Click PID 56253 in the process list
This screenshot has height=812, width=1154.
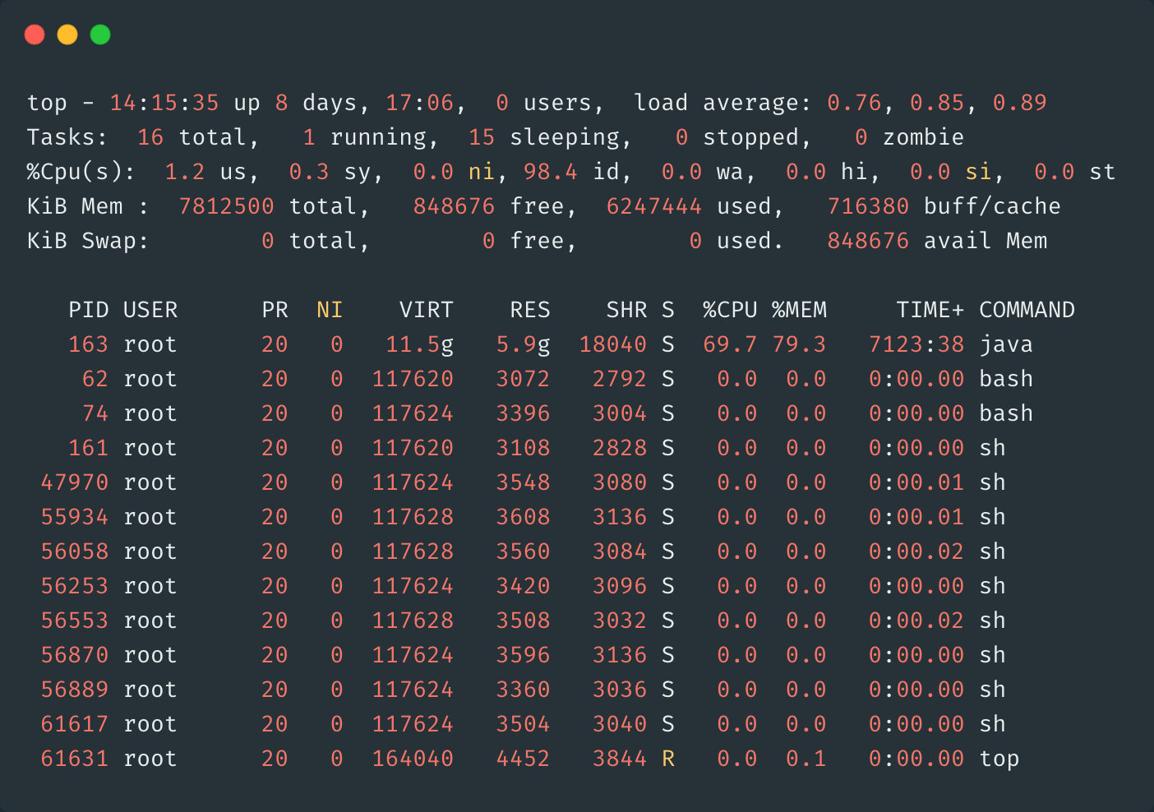[x=75, y=586]
